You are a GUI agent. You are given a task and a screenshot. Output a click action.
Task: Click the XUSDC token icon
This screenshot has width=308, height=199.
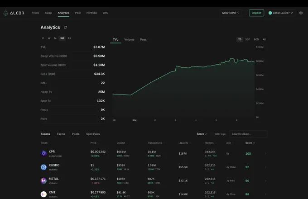point(43,167)
